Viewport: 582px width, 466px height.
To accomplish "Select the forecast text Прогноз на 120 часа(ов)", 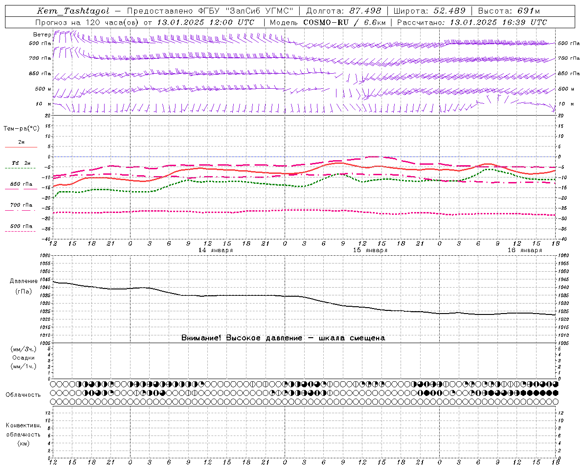I will tap(87, 22).
